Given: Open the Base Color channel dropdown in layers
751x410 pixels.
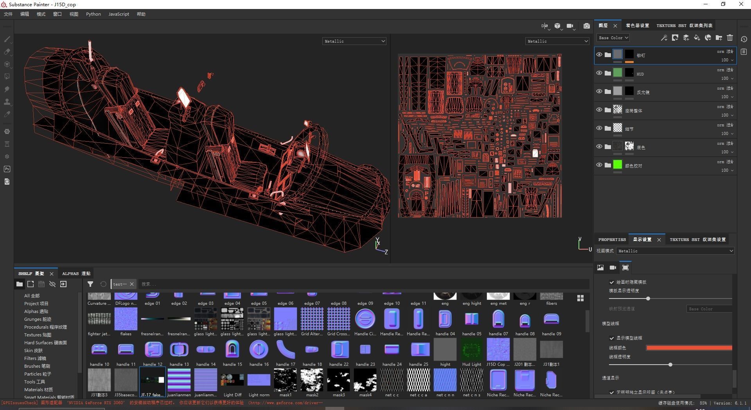Looking at the screenshot, I should tap(613, 38).
